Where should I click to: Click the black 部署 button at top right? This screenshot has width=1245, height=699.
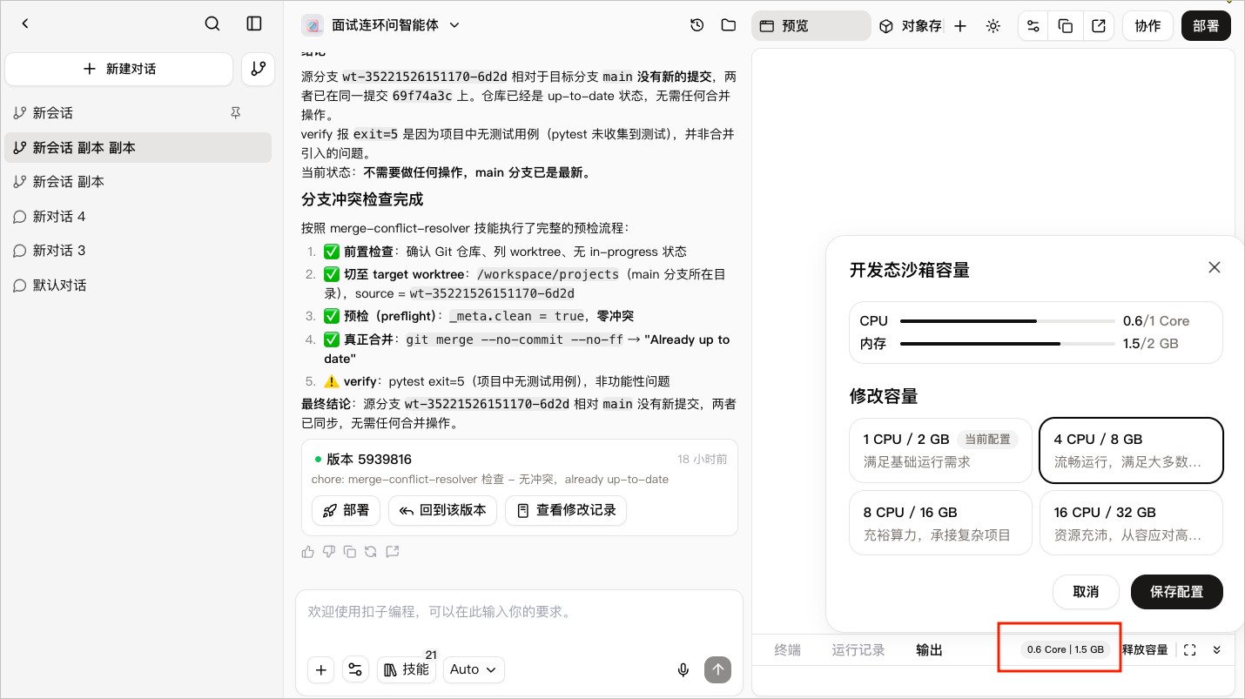[x=1206, y=26]
